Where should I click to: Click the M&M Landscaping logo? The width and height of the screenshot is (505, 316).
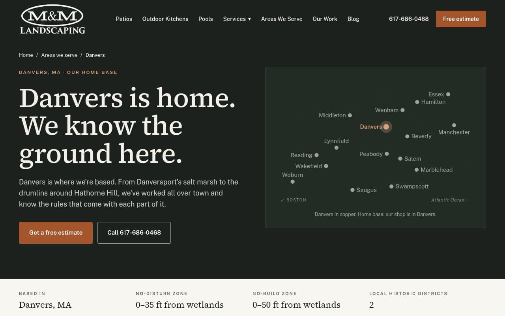click(x=52, y=19)
